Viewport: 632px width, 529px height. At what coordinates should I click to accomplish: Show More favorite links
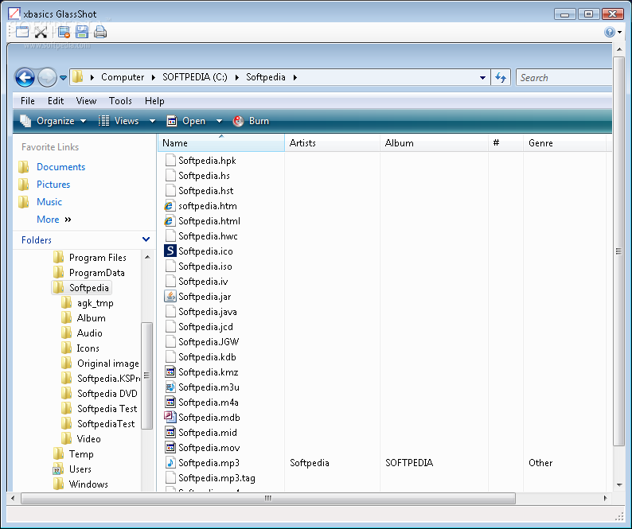tap(53, 220)
